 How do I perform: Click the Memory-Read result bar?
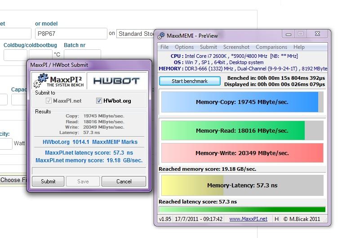point(242,130)
